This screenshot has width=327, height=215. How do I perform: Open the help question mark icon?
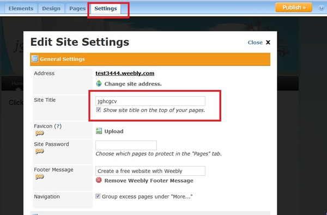(x=322, y=8)
